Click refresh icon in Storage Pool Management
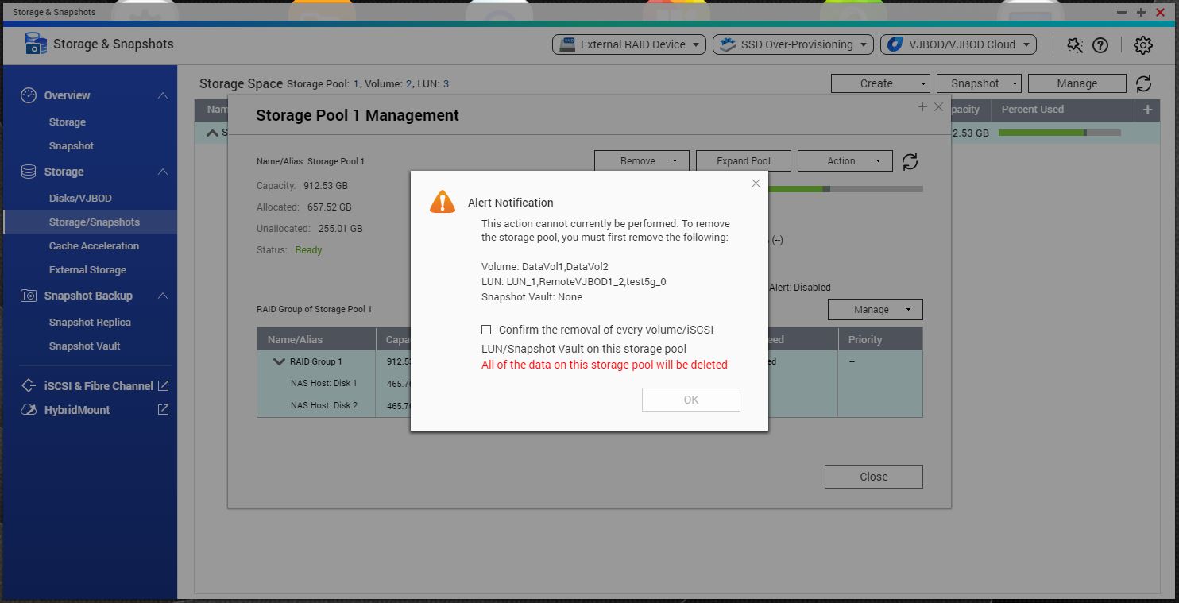Screen dimensions: 1179x603 (910, 161)
